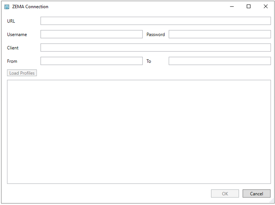This screenshot has width=275, height=205.
Task: Click the From date input field
Action: [x=91, y=61]
